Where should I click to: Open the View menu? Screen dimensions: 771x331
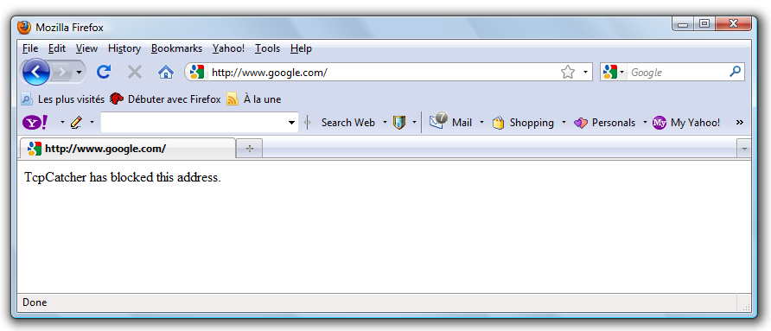tap(86, 48)
